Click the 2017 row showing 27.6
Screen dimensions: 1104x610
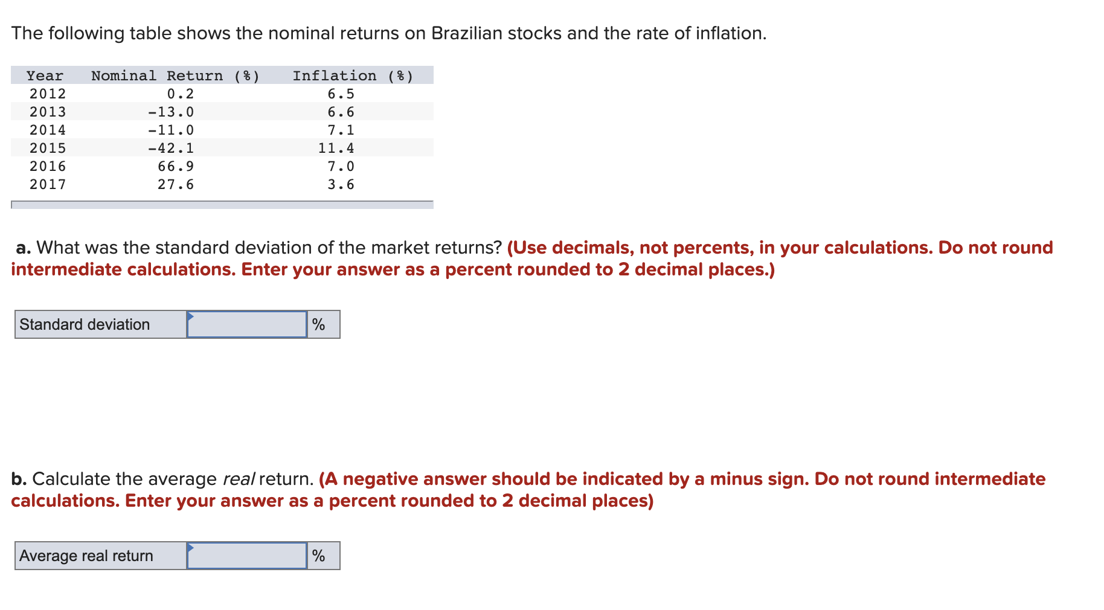(x=181, y=184)
